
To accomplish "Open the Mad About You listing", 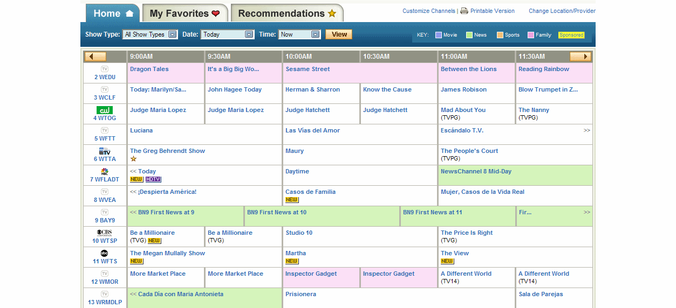I will 463,110.
